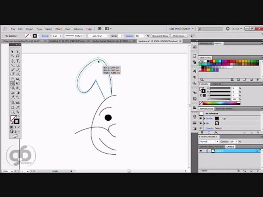Select the Zoom magnifier tool

click(18, 112)
